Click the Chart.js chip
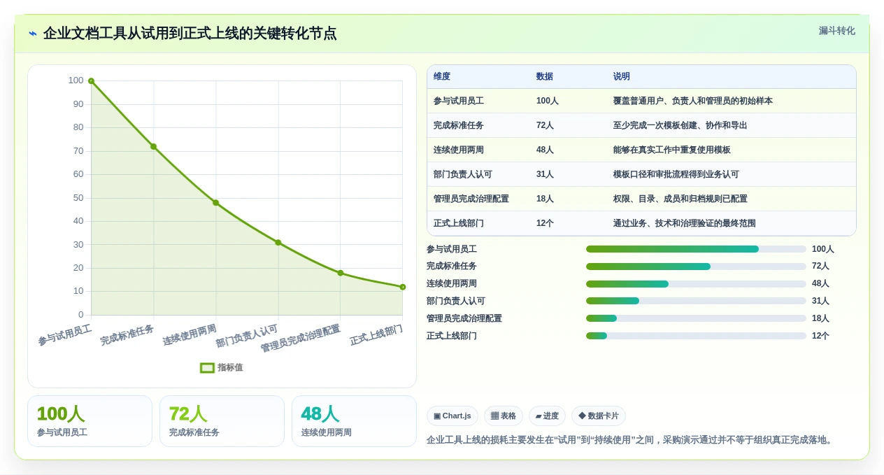Image resolution: width=884 pixels, height=475 pixels. point(452,416)
